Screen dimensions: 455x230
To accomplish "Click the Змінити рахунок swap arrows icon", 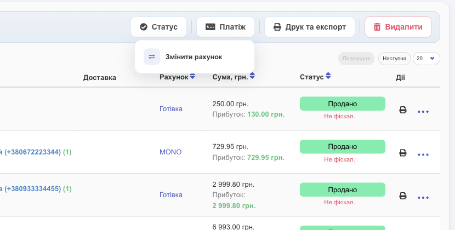I will 152,57.
